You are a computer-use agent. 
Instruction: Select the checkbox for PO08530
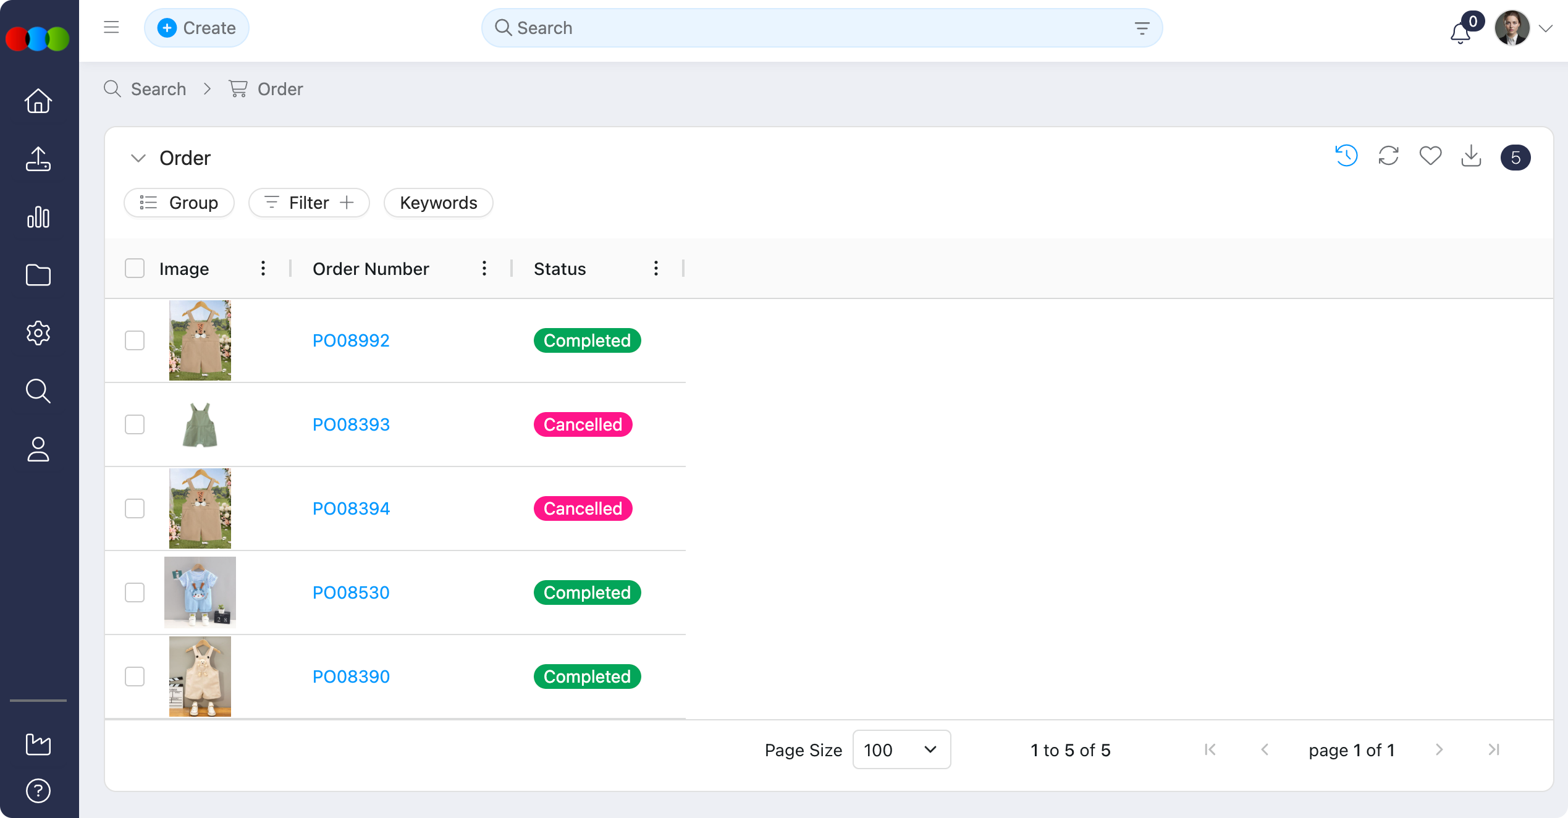pyautogui.click(x=135, y=592)
